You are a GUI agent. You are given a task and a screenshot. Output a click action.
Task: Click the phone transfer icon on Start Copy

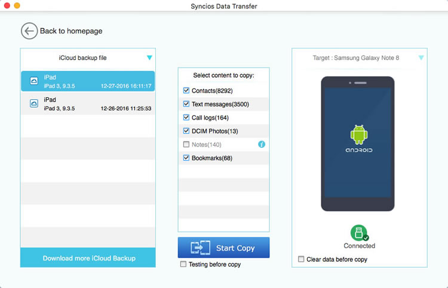pyautogui.click(x=200, y=247)
